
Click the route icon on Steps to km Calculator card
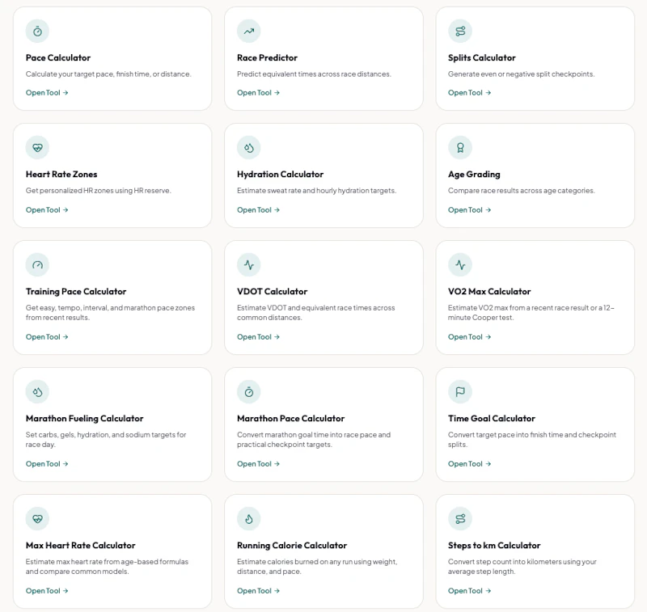[x=460, y=519]
